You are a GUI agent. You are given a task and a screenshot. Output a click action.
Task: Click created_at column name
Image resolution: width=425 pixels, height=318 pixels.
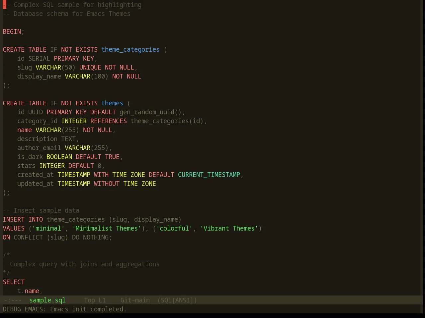coord(36,175)
